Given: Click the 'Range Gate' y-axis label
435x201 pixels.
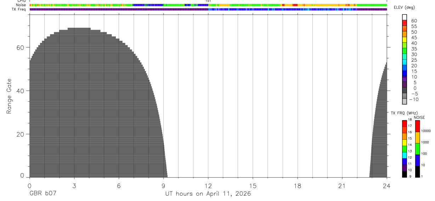Looking at the screenshot, I should pyautogui.click(x=9, y=96).
